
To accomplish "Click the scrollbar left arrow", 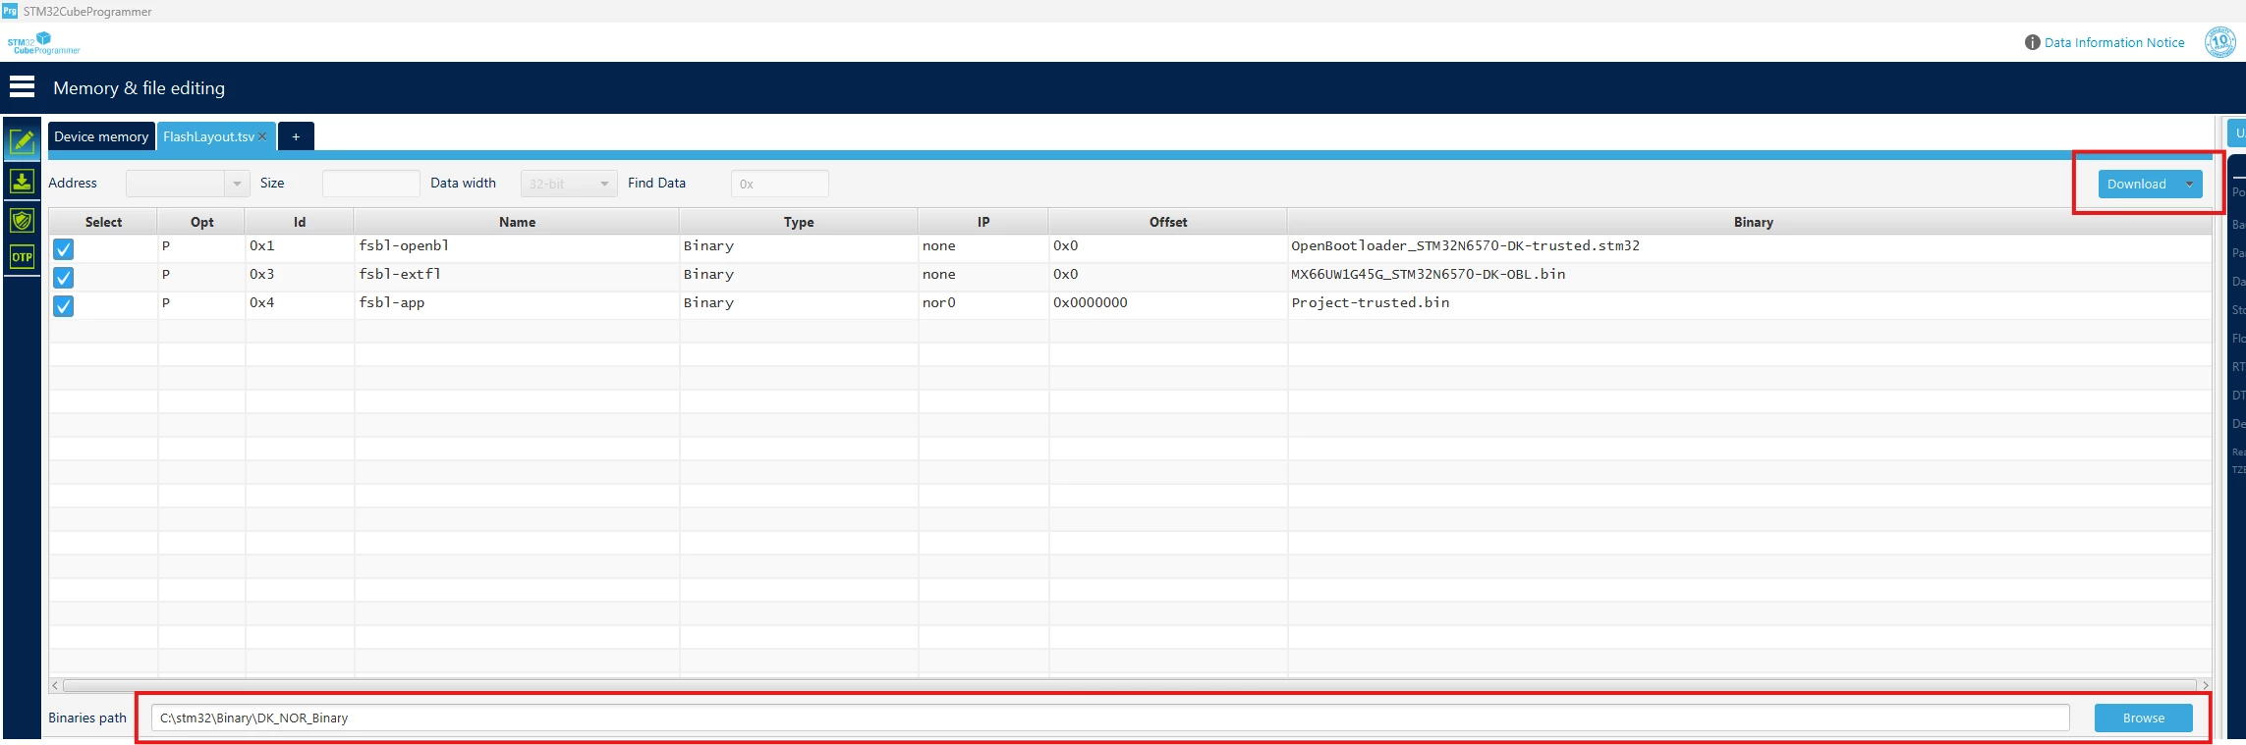I will click(x=55, y=685).
